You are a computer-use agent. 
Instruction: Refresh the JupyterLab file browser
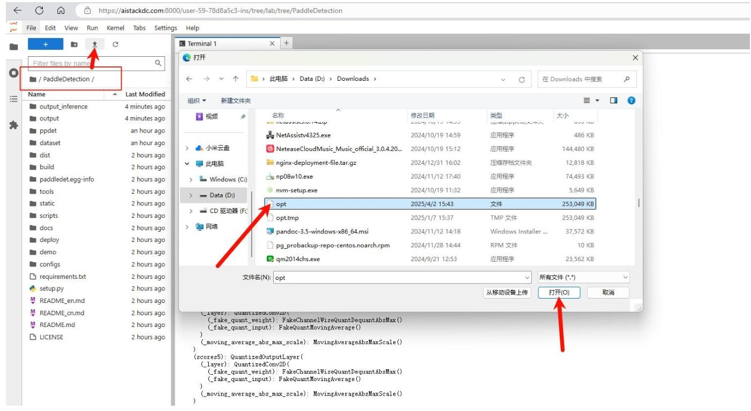pos(115,44)
